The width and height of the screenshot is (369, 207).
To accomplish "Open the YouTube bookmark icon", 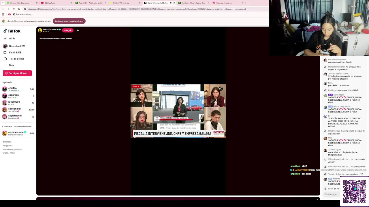I will click(x=10, y=14).
